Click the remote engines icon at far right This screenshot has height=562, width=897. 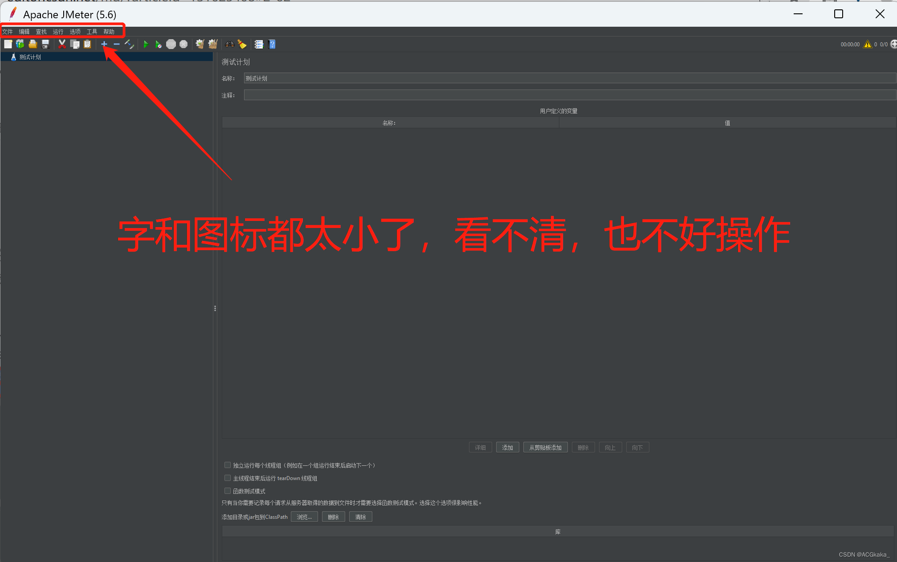click(x=893, y=44)
